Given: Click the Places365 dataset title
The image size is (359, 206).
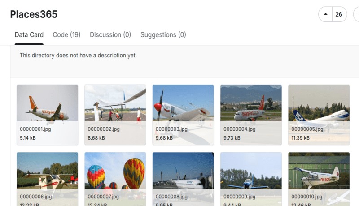Looking at the screenshot, I should pos(34,14).
